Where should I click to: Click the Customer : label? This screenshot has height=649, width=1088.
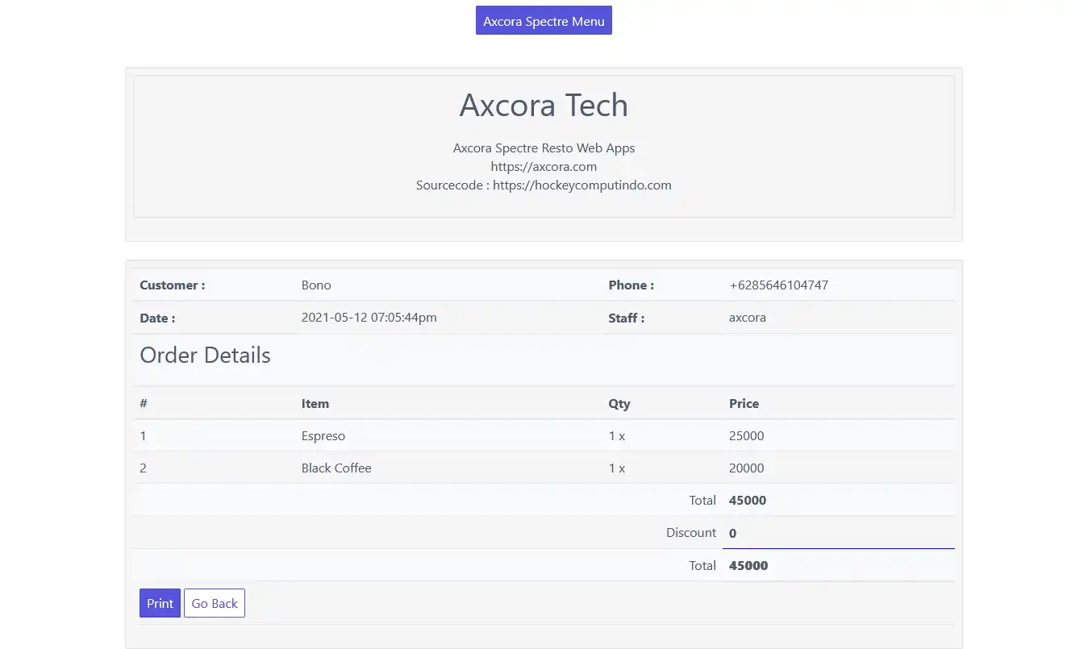(x=172, y=285)
